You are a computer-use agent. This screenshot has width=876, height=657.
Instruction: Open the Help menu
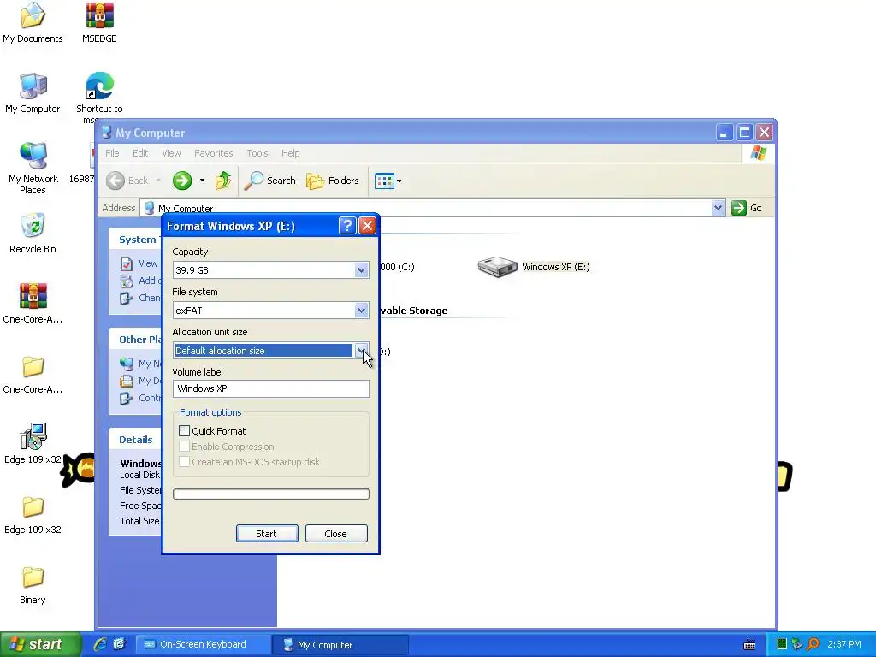tap(291, 153)
